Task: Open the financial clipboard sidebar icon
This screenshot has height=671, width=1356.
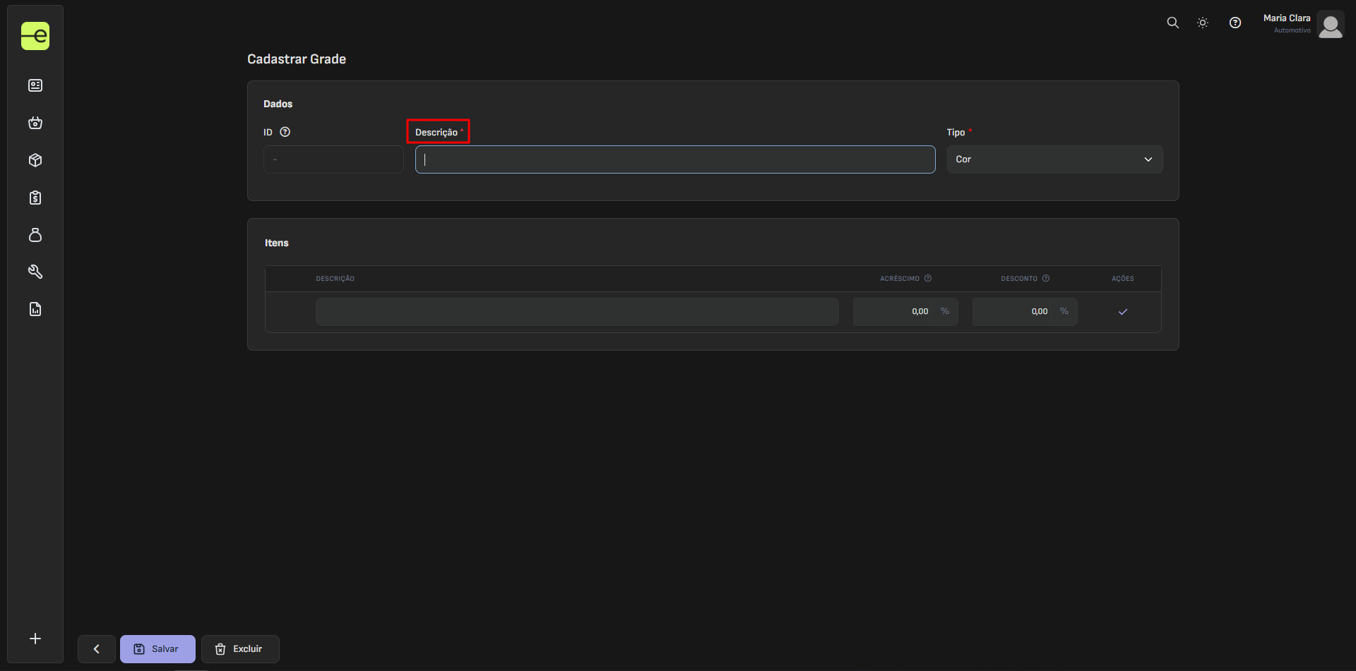Action: pyautogui.click(x=35, y=198)
